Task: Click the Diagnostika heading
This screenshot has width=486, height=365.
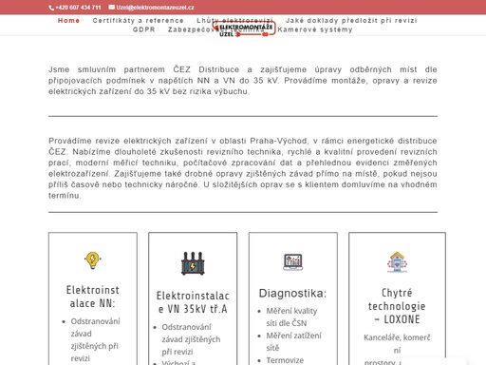Action: [x=292, y=293]
